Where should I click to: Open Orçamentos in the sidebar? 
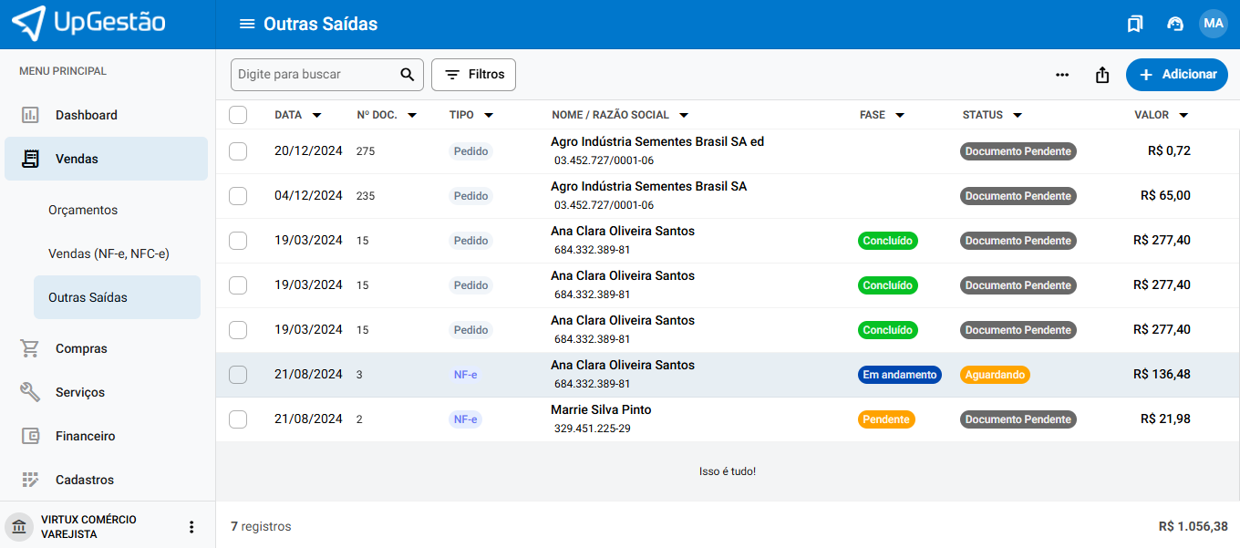pyautogui.click(x=83, y=210)
